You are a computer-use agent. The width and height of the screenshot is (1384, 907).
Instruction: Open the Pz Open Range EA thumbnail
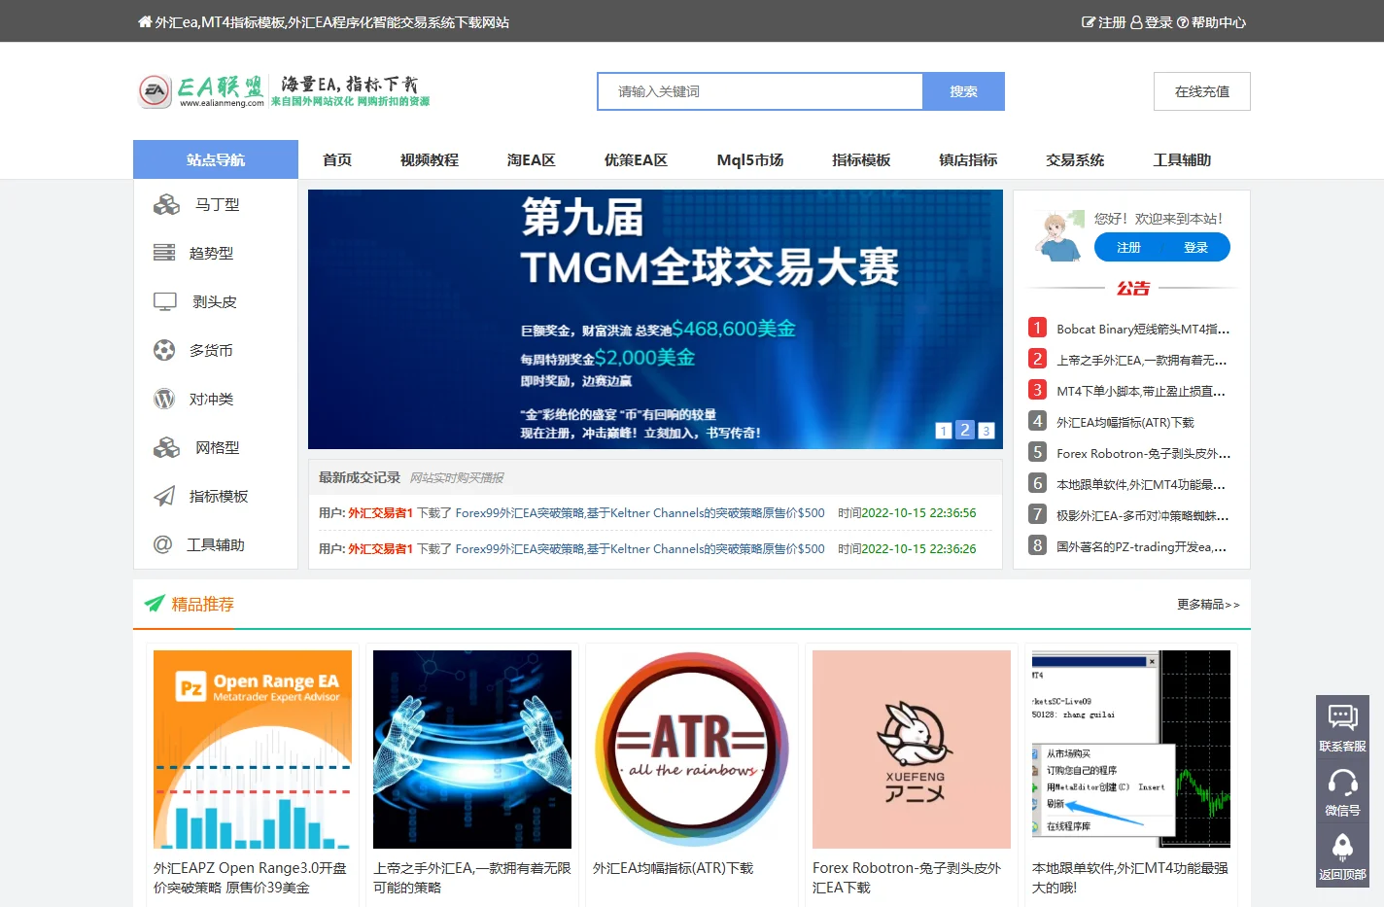pos(253,750)
